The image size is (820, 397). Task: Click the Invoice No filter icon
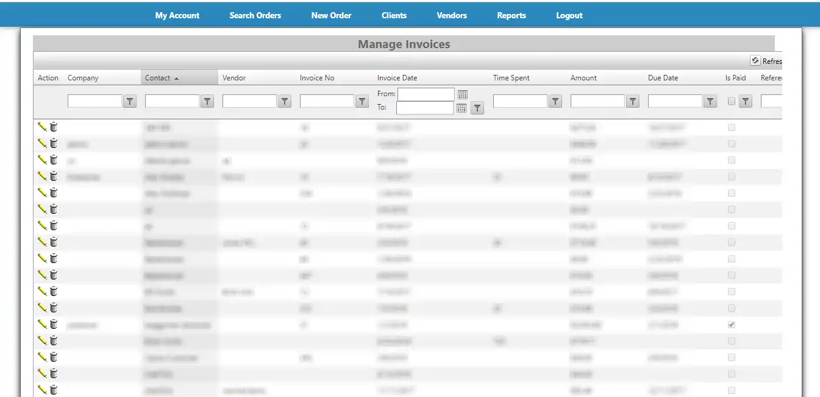point(362,102)
